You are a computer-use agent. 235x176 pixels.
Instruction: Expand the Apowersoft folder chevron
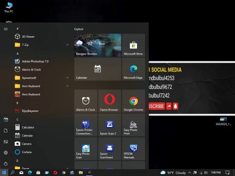[x=68, y=78]
